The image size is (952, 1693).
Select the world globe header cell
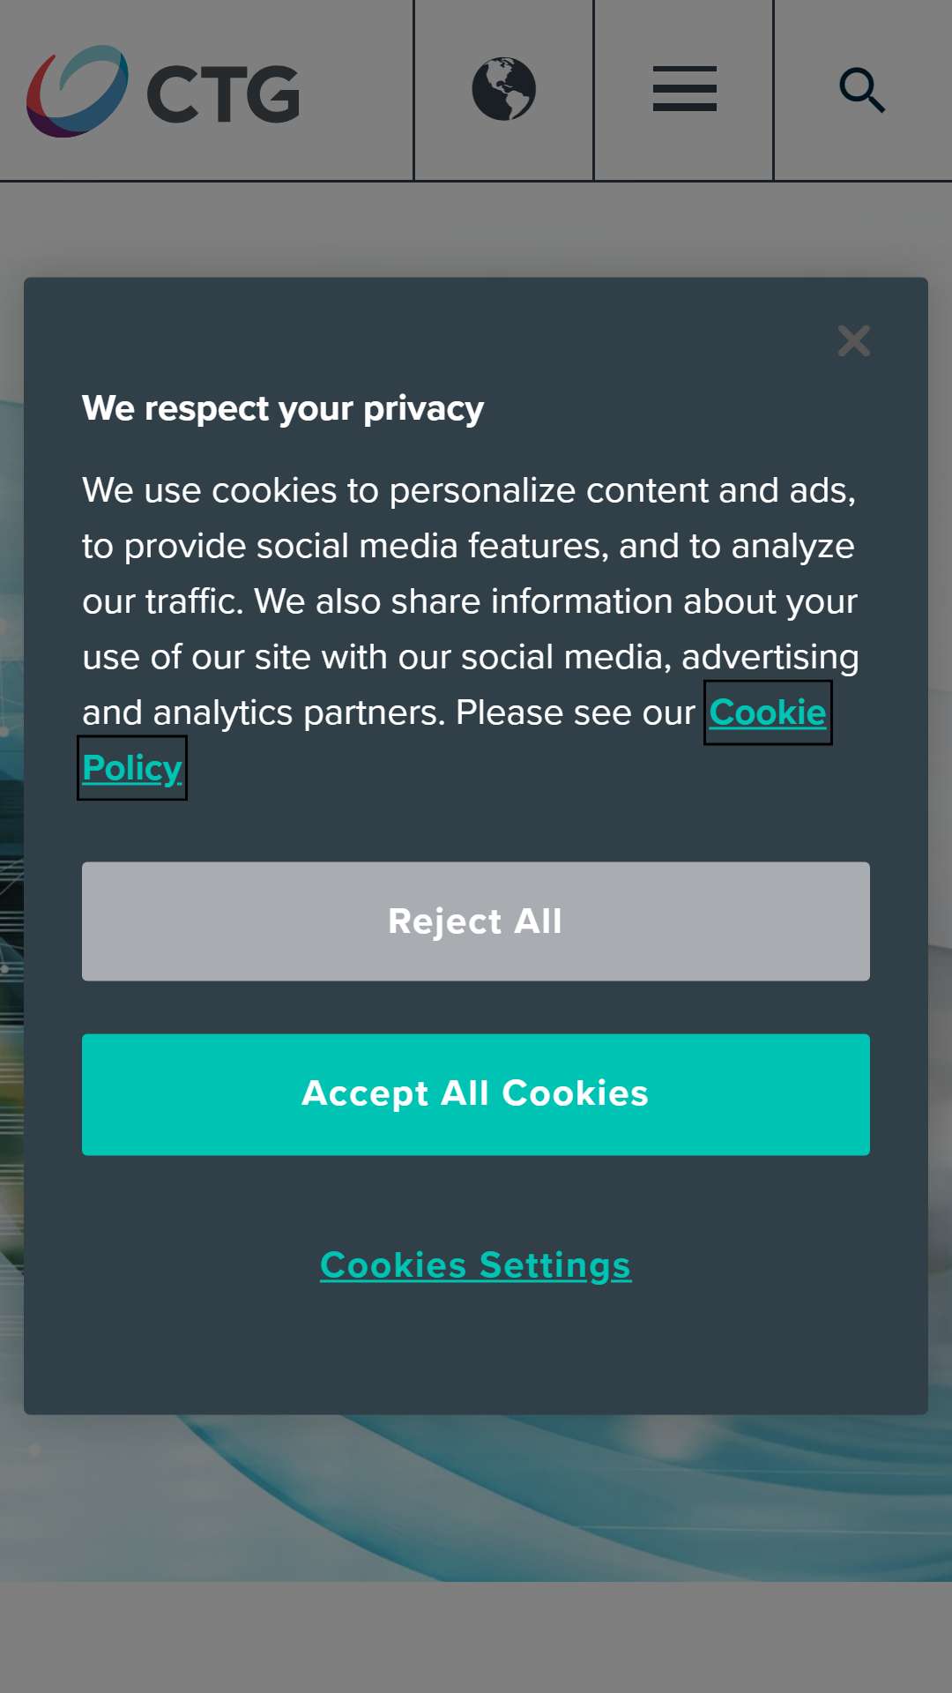click(x=504, y=90)
